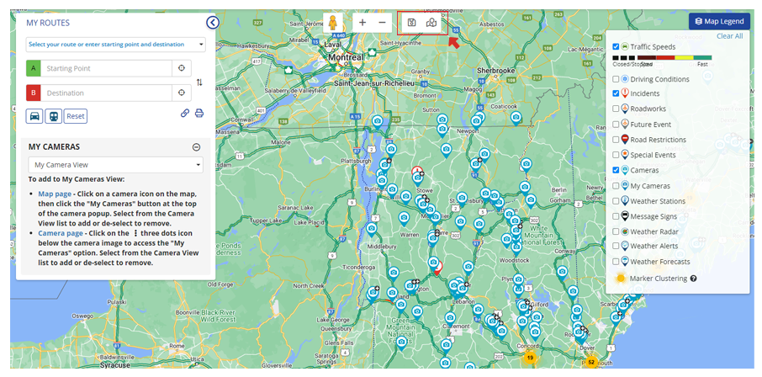Enable the Roadworks layer checkbox
The width and height of the screenshot is (762, 377).
tap(616, 109)
